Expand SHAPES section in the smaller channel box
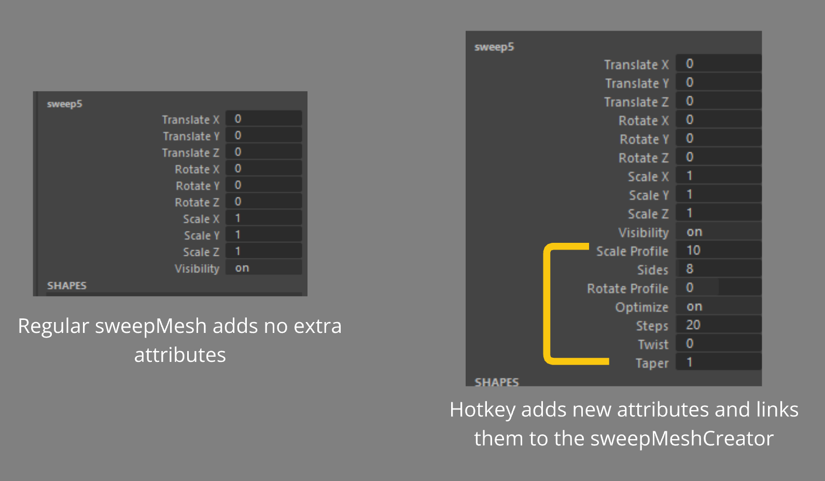The width and height of the screenshot is (825, 481). 67,286
